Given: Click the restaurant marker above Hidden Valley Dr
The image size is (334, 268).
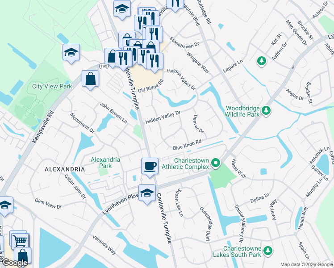Looking at the screenshot, I should point(154,62).
